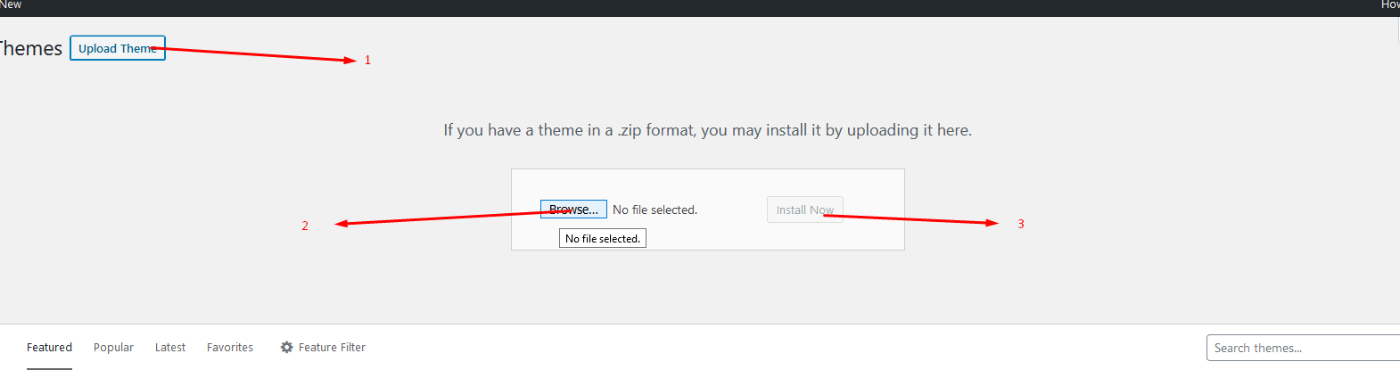Focus the Search themes input field
The width and height of the screenshot is (1400, 370).
click(1302, 348)
